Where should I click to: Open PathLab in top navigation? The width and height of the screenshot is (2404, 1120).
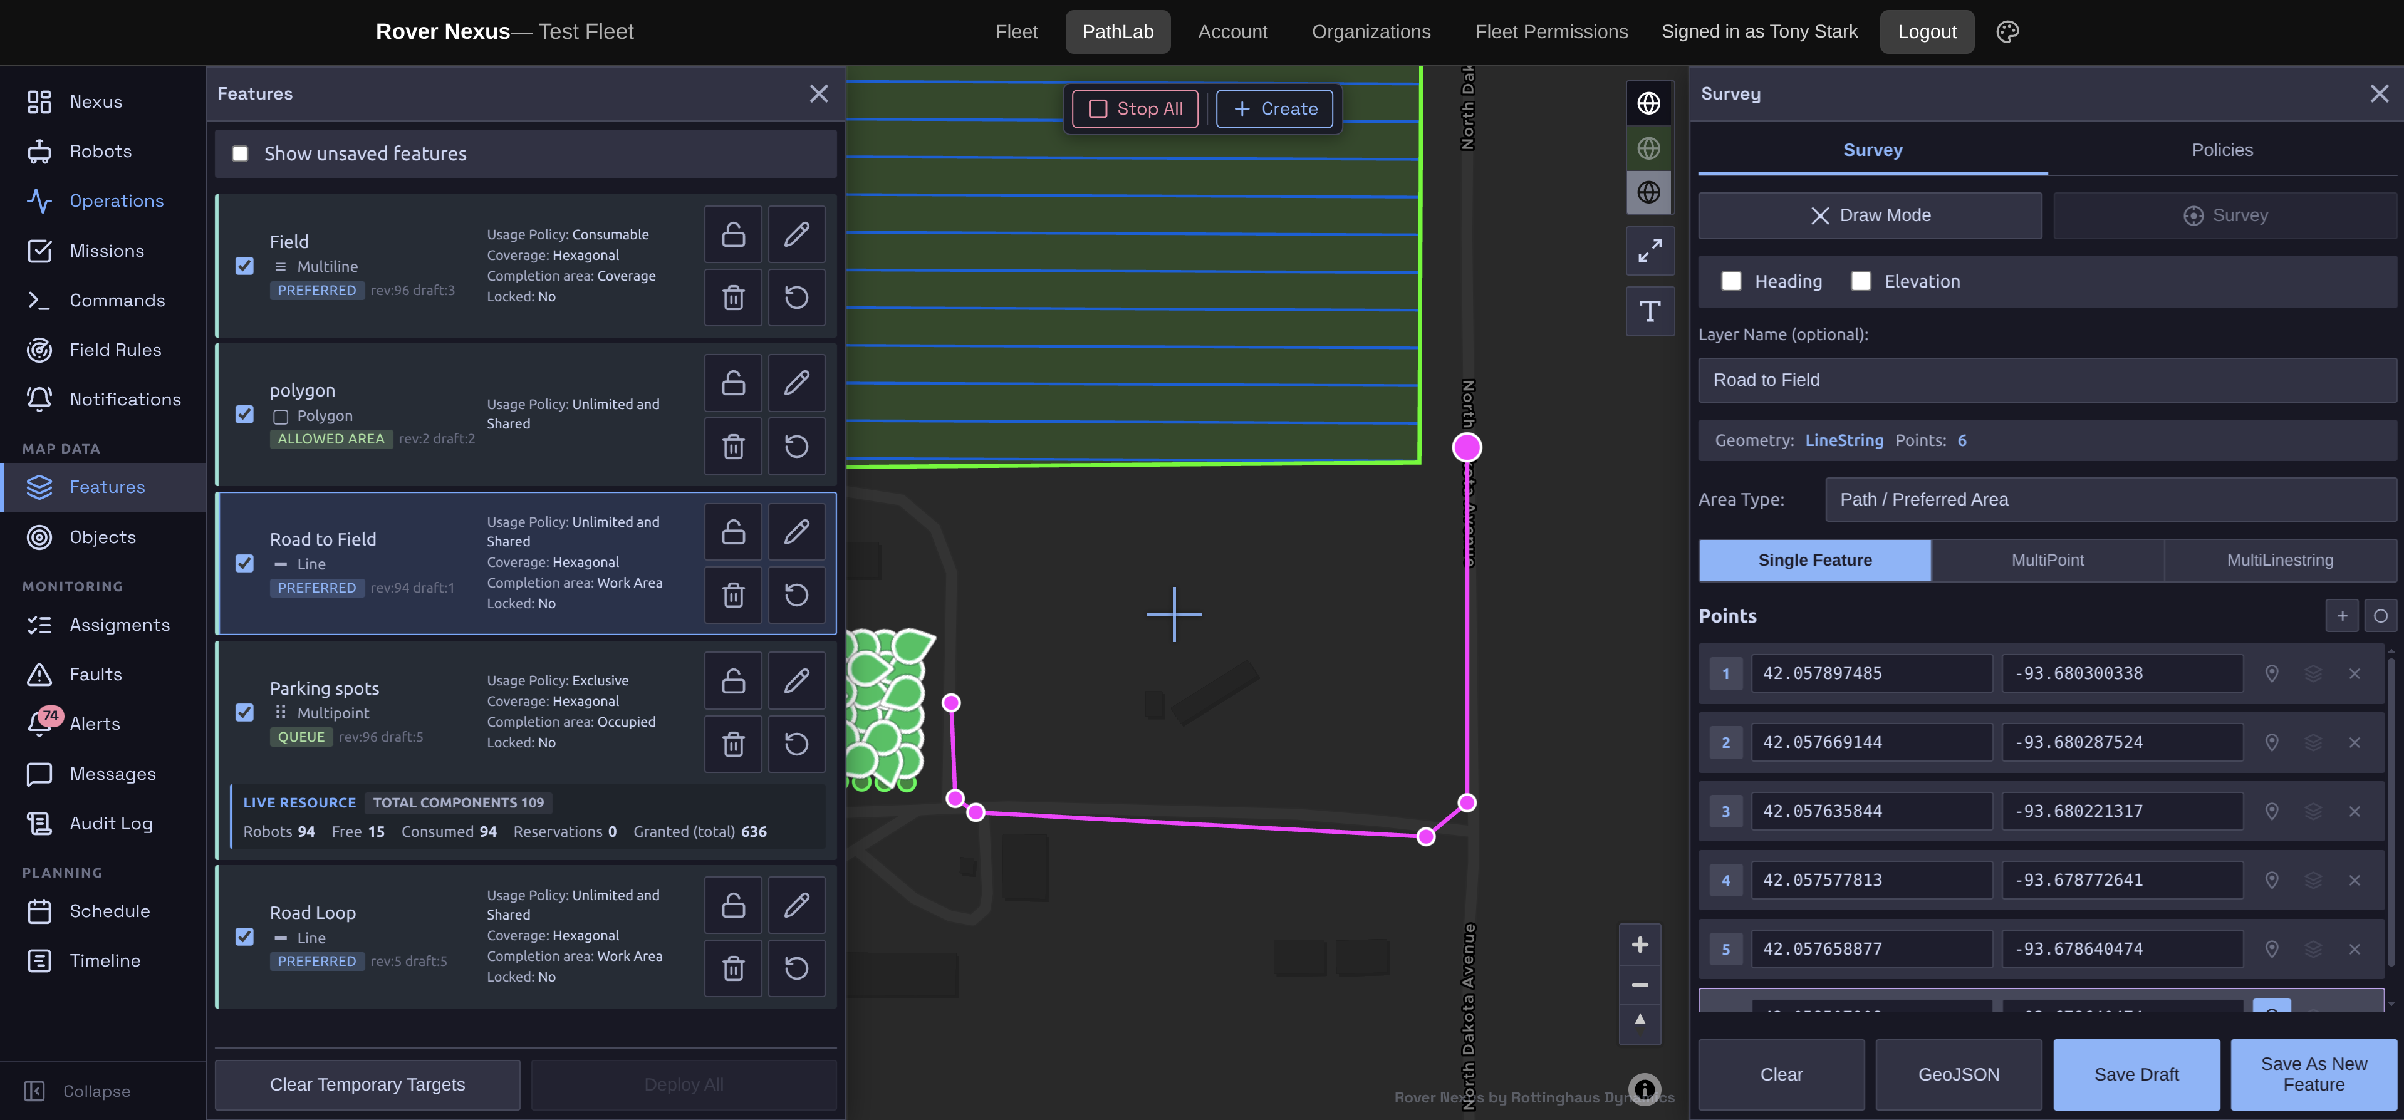point(1117,32)
